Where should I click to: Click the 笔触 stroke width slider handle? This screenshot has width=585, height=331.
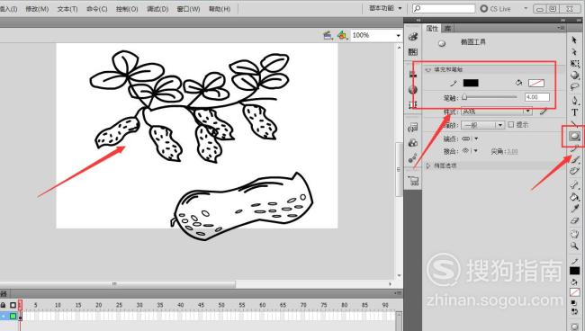[x=464, y=97]
